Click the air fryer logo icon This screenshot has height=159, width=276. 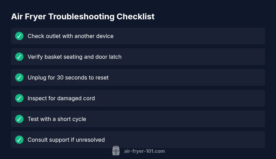pyautogui.click(x=116, y=151)
